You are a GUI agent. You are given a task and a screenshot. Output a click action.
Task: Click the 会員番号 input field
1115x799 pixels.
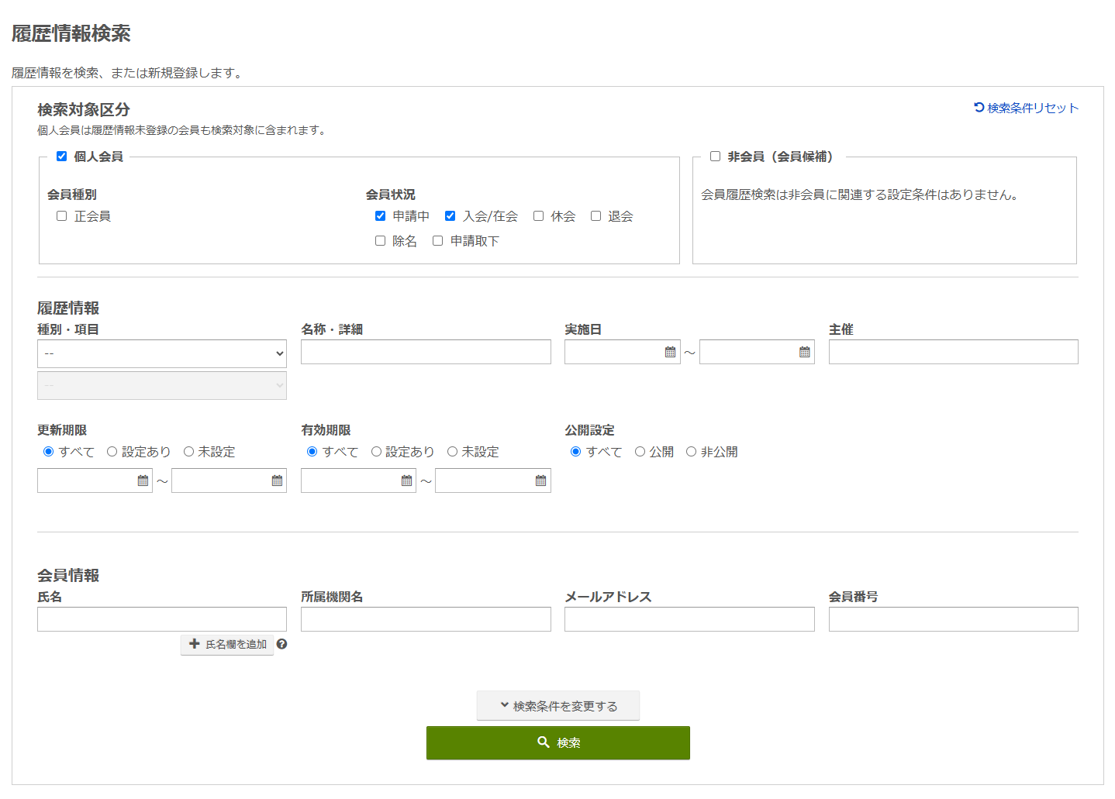953,618
